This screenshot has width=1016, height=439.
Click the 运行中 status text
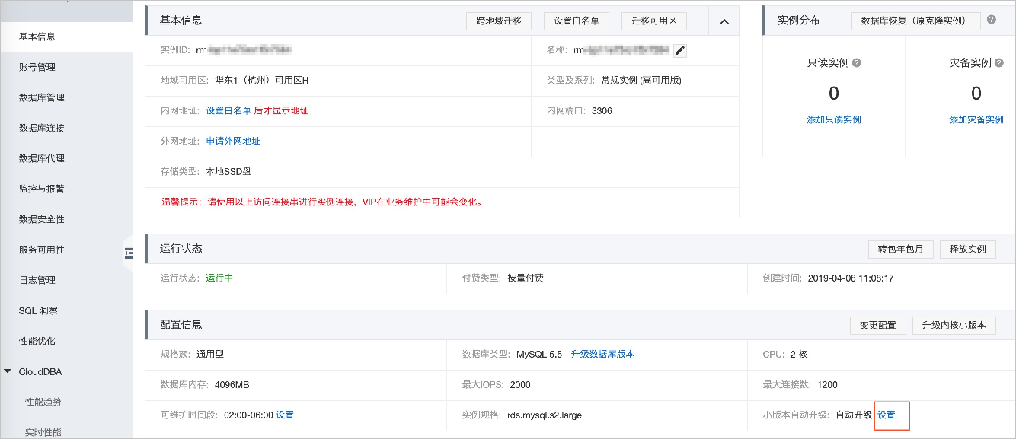pos(219,278)
